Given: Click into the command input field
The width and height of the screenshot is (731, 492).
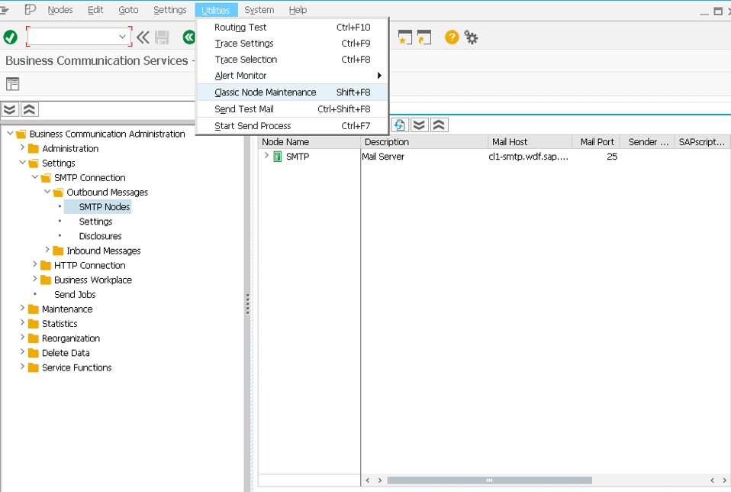Looking at the screenshot, I should 72,37.
